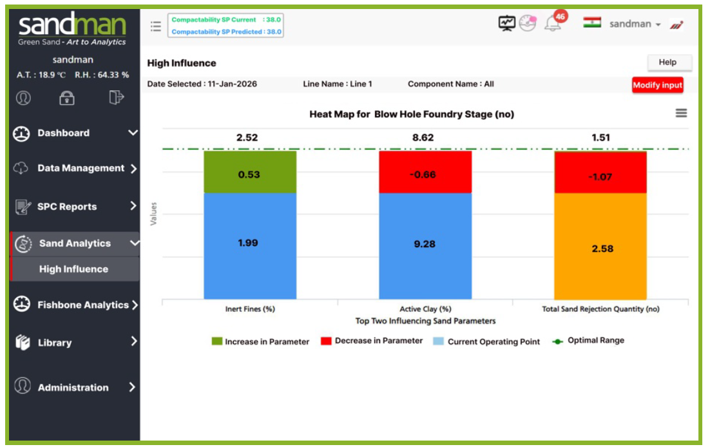This screenshot has width=710, height=447.
Task: Toggle Decrease in Parameter legend series
Action: pyautogui.click(x=372, y=341)
